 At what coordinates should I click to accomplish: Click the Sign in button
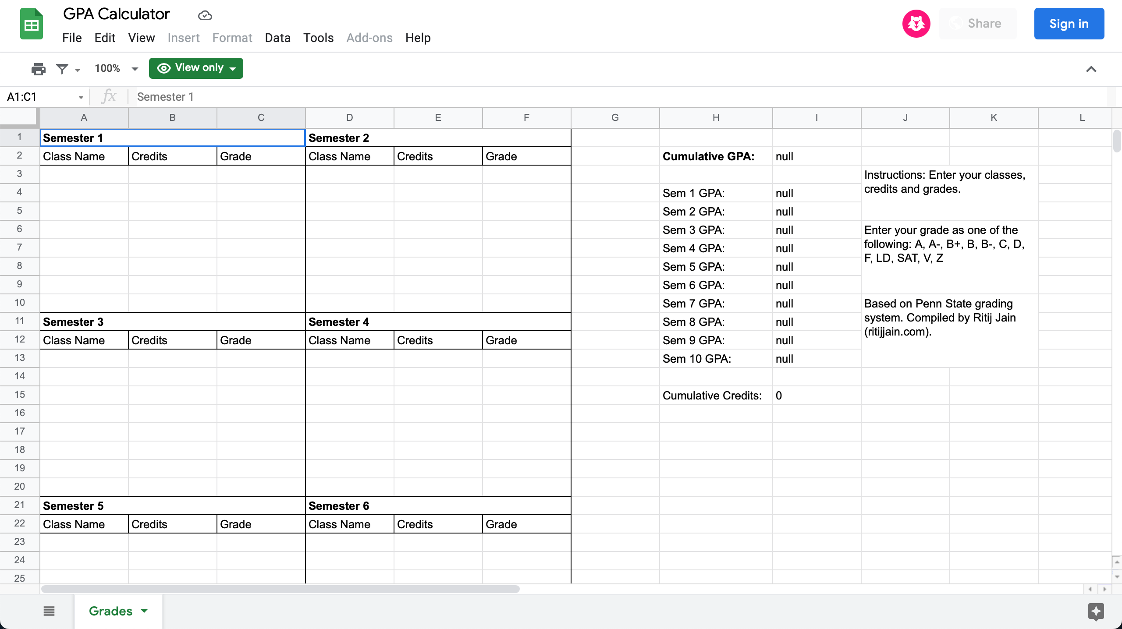pyautogui.click(x=1069, y=24)
